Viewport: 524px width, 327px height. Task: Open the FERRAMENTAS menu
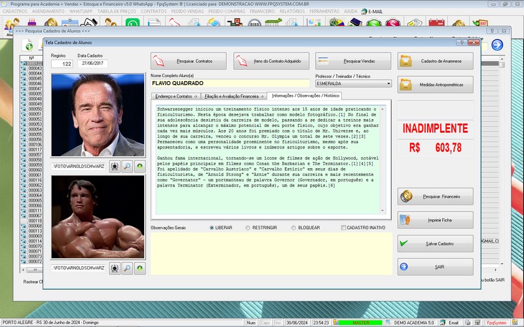(x=324, y=11)
